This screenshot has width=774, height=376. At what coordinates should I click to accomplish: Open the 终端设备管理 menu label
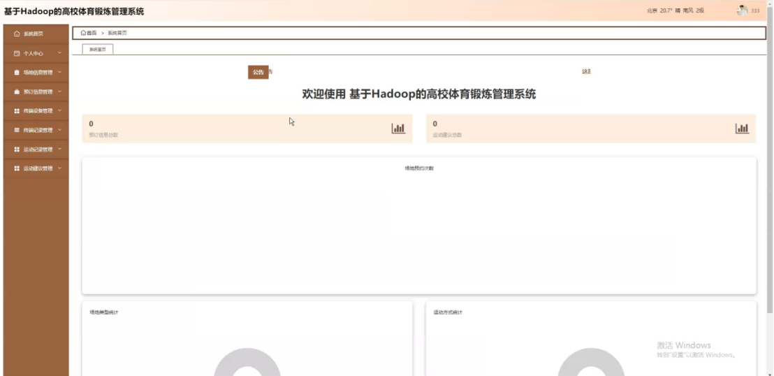pos(38,111)
